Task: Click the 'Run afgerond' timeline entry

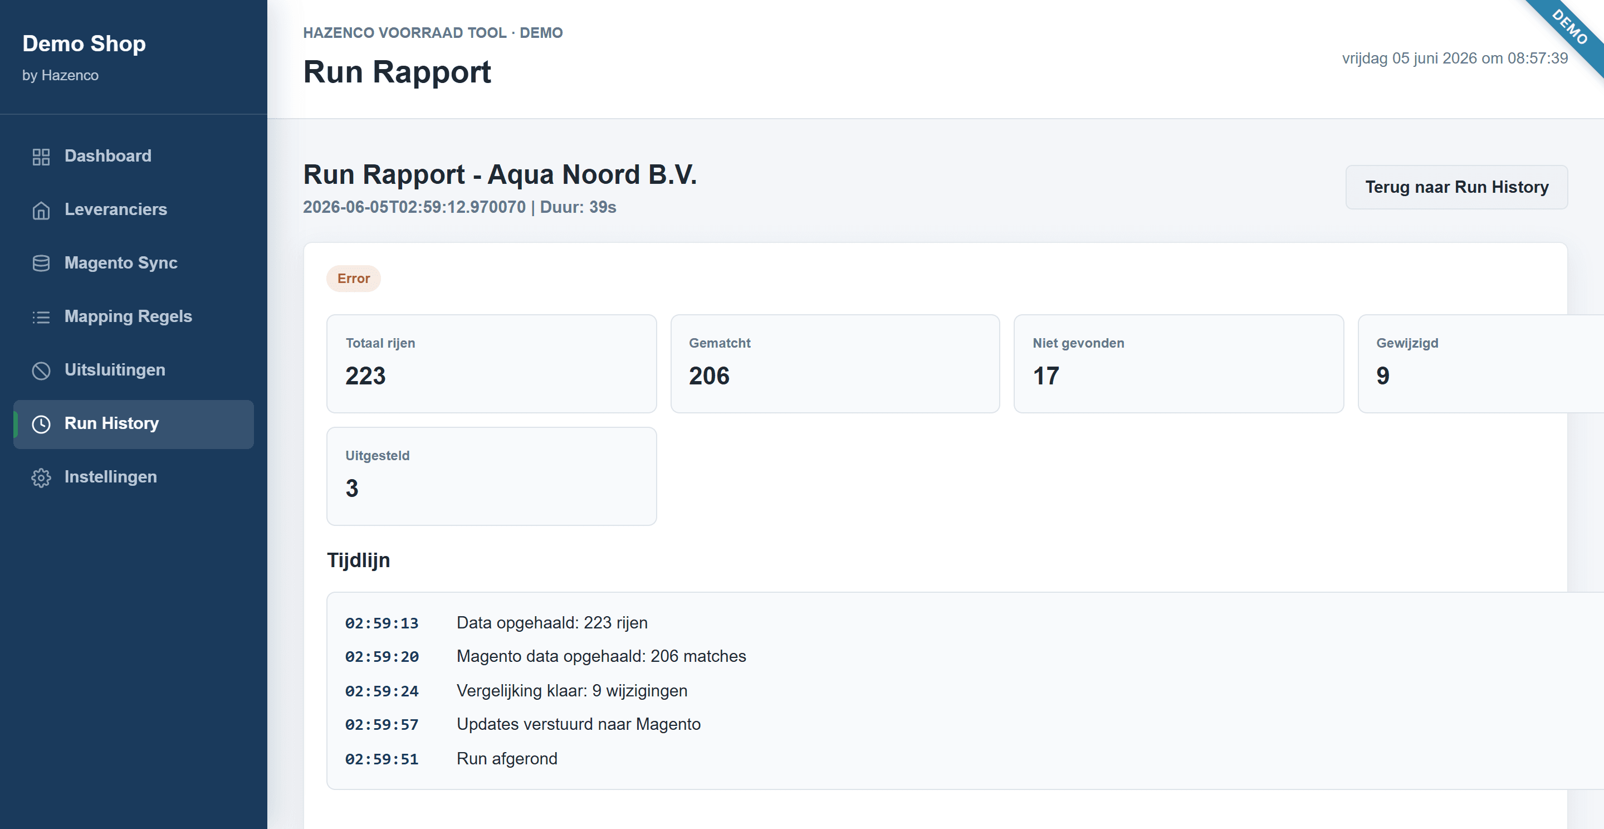Action: (x=507, y=759)
